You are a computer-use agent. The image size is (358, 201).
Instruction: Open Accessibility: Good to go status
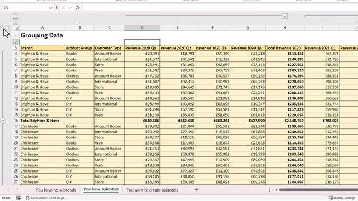coord(45,198)
